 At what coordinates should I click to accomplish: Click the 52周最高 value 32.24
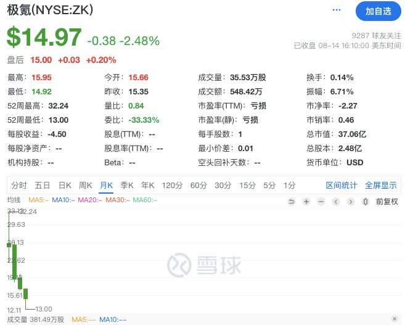tap(59, 106)
